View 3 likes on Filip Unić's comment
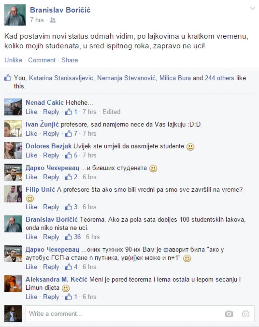 point(71,207)
